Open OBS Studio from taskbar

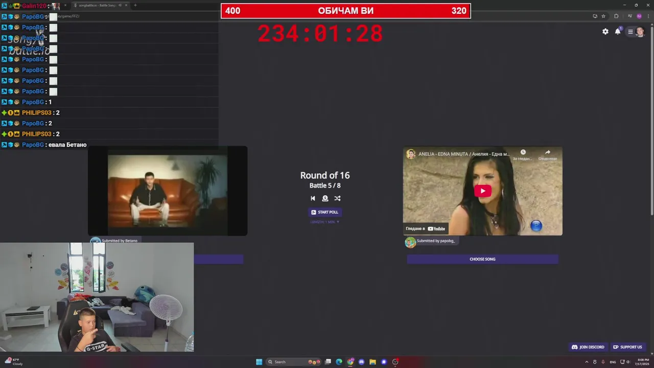pos(395,362)
